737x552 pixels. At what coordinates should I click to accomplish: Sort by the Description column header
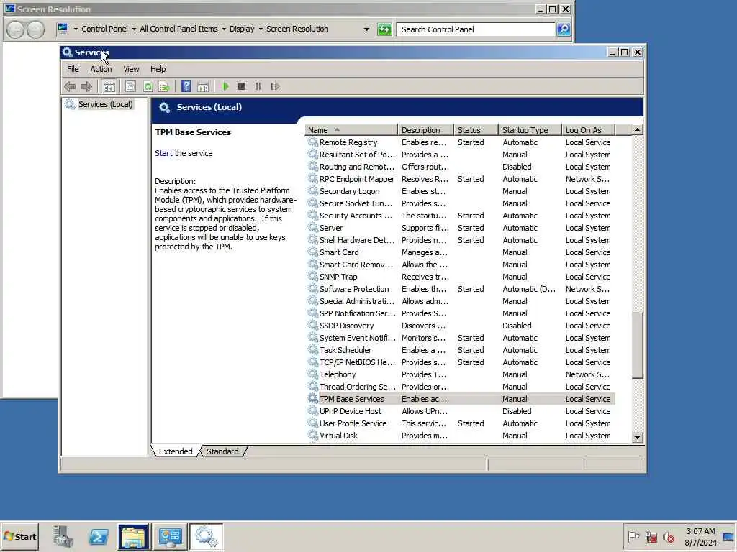[425, 130]
